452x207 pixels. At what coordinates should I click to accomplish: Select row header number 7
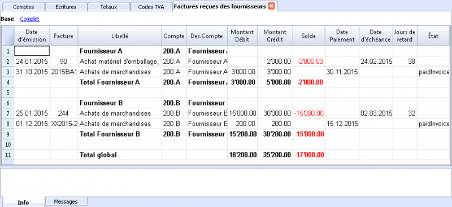[8, 113]
